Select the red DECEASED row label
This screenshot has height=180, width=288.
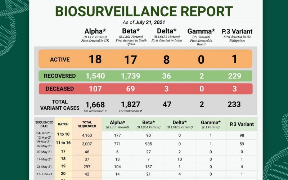(60, 89)
